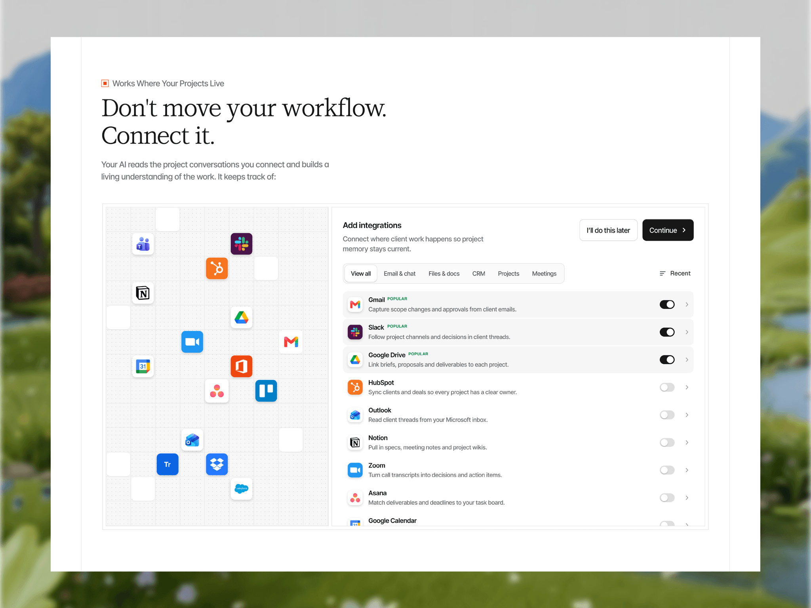Viewport: 811px width, 608px height.
Task: Click the Notion icon in the grid
Action: point(143,293)
